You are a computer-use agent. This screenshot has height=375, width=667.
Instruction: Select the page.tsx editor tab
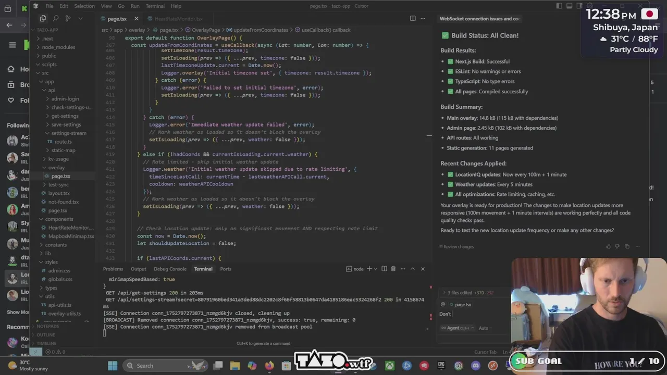click(x=117, y=19)
